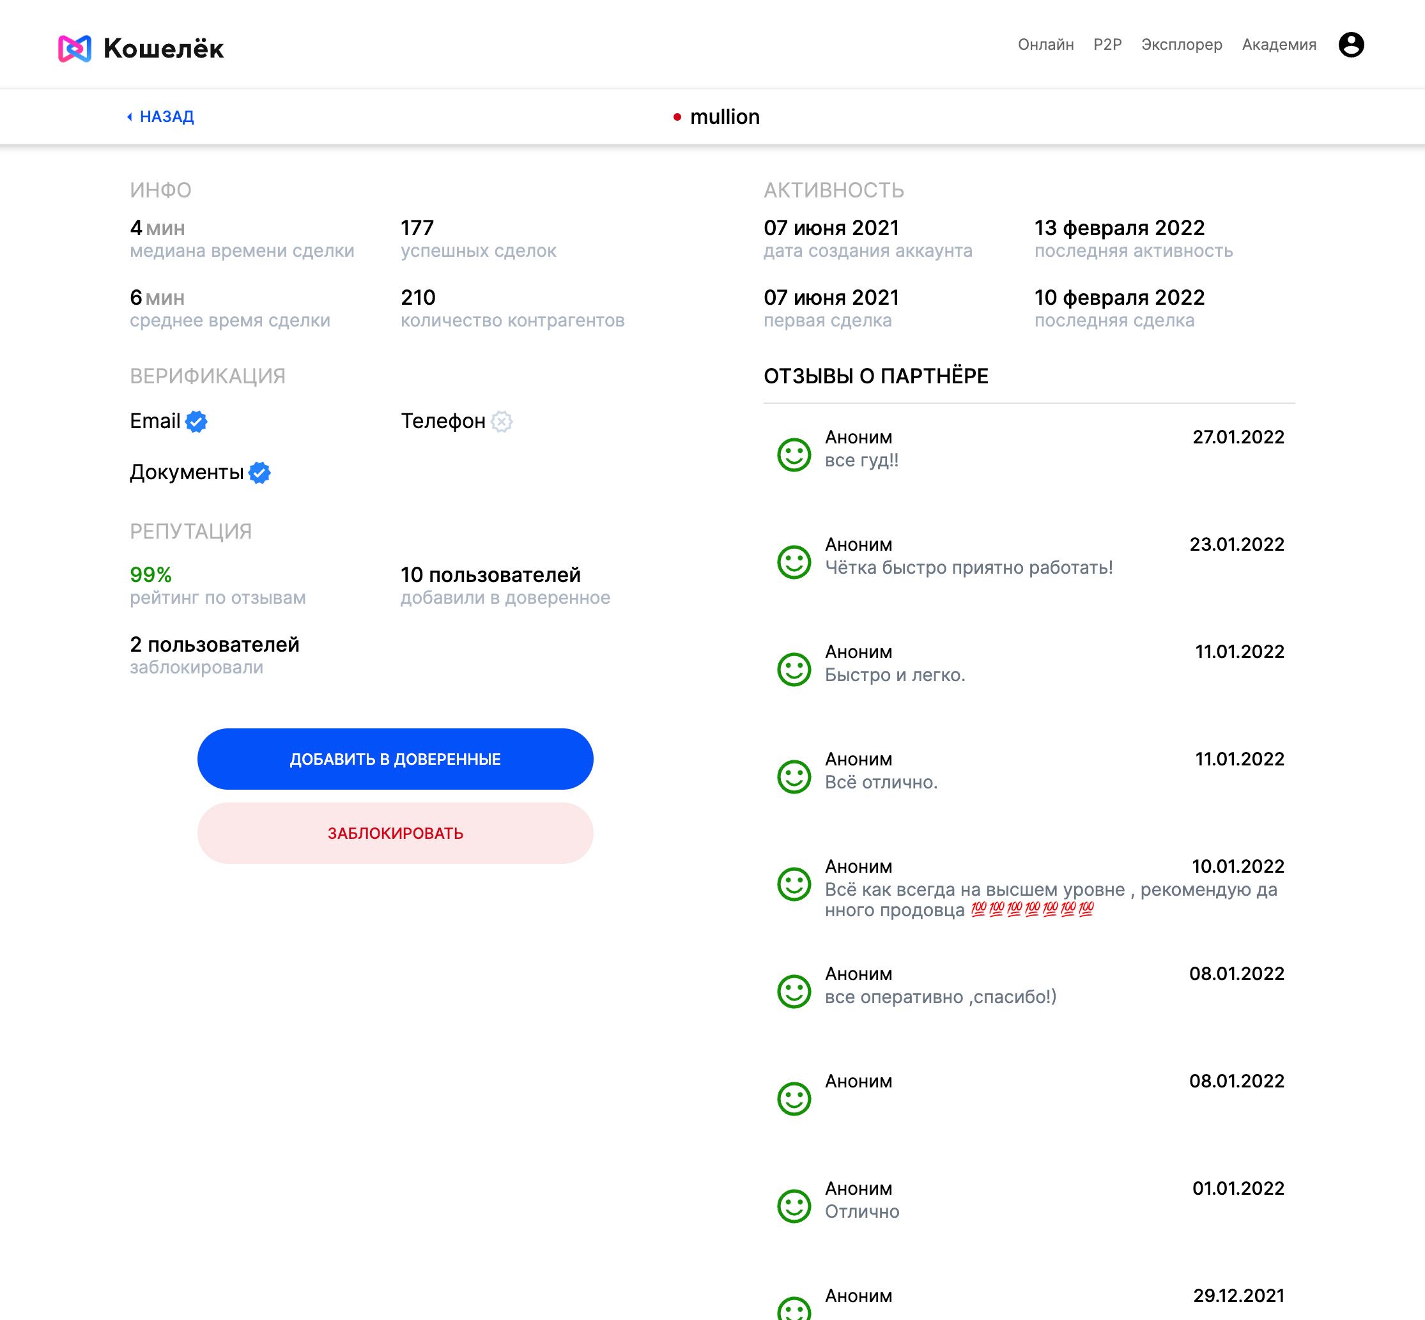Click the Кошелёк logo icon
1425x1320 pixels.
point(74,49)
